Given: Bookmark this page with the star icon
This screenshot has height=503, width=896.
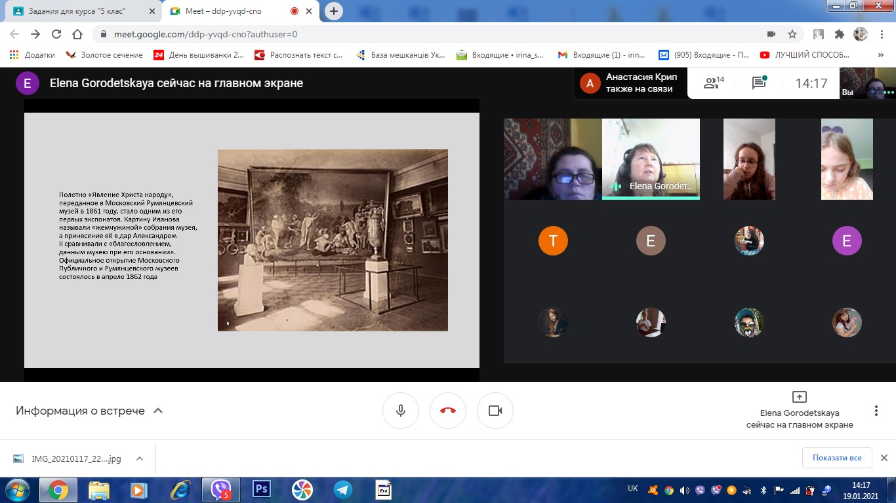Looking at the screenshot, I should tap(792, 34).
